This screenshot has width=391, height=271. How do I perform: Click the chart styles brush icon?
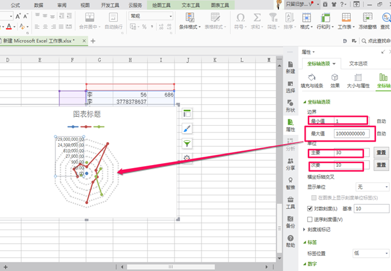tap(187, 129)
